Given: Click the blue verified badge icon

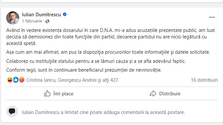Looking at the screenshot, I should click(65, 14).
